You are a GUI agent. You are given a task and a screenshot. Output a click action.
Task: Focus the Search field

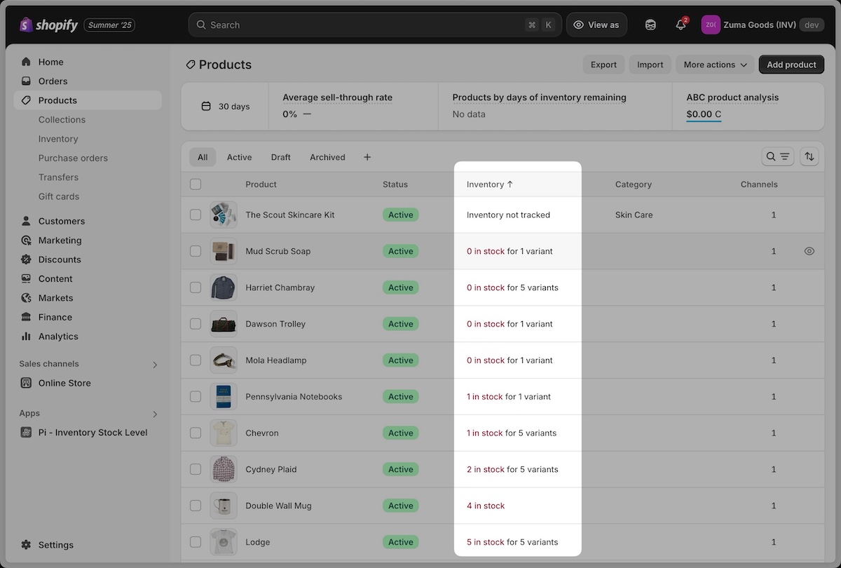coord(374,25)
